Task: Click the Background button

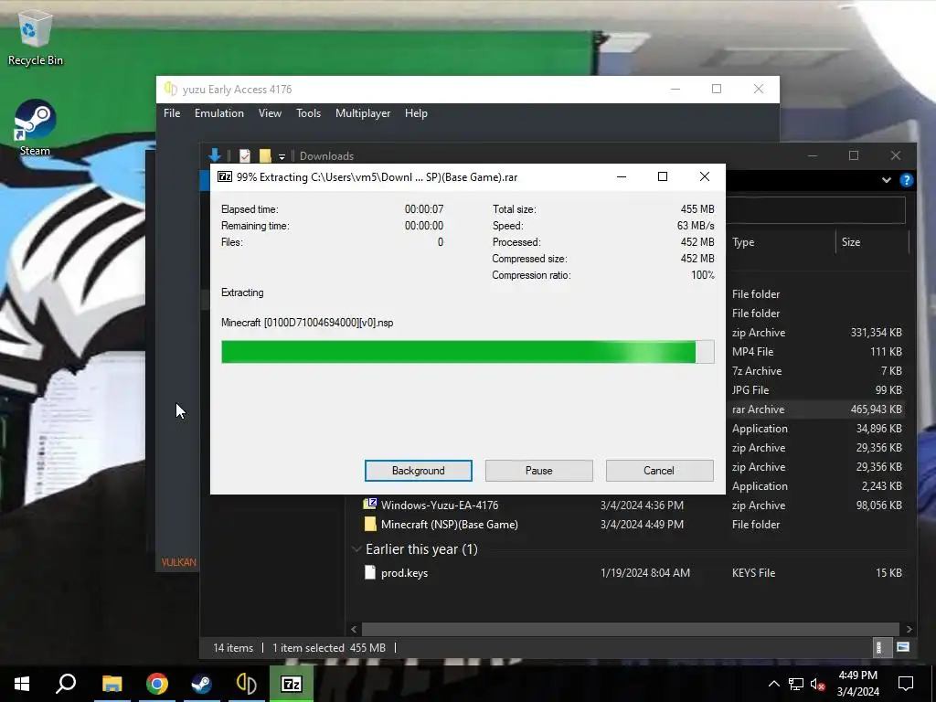Action: coord(419,471)
